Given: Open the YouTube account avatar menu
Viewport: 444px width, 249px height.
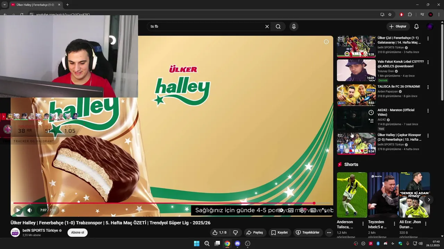Looking at the screenshot, I should click(430, 27).
